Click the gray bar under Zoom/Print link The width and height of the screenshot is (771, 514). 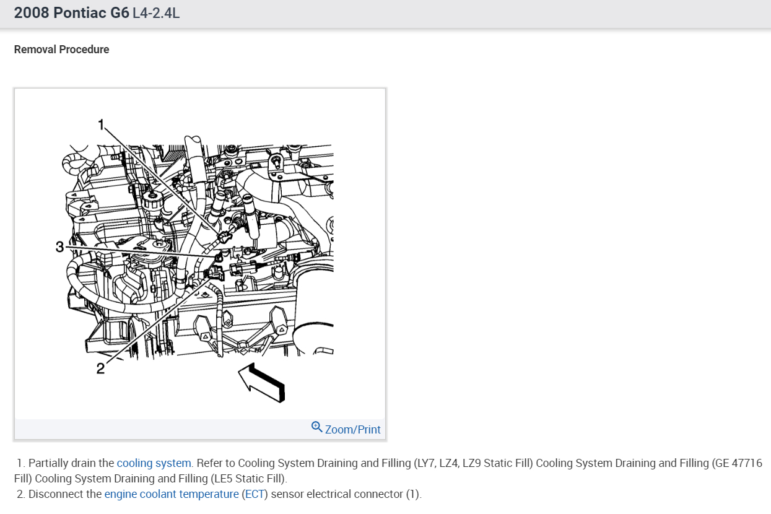pyautogui.click(x=199, y=429)
